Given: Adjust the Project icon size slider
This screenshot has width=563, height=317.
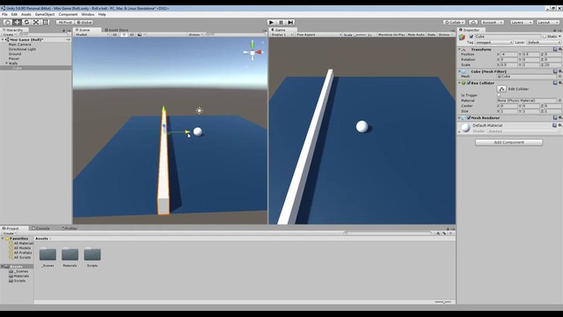Looking at the screenshot, I should [x=442, y=302].
